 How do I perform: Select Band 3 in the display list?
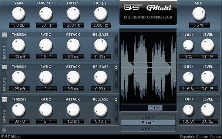point(148,128)
